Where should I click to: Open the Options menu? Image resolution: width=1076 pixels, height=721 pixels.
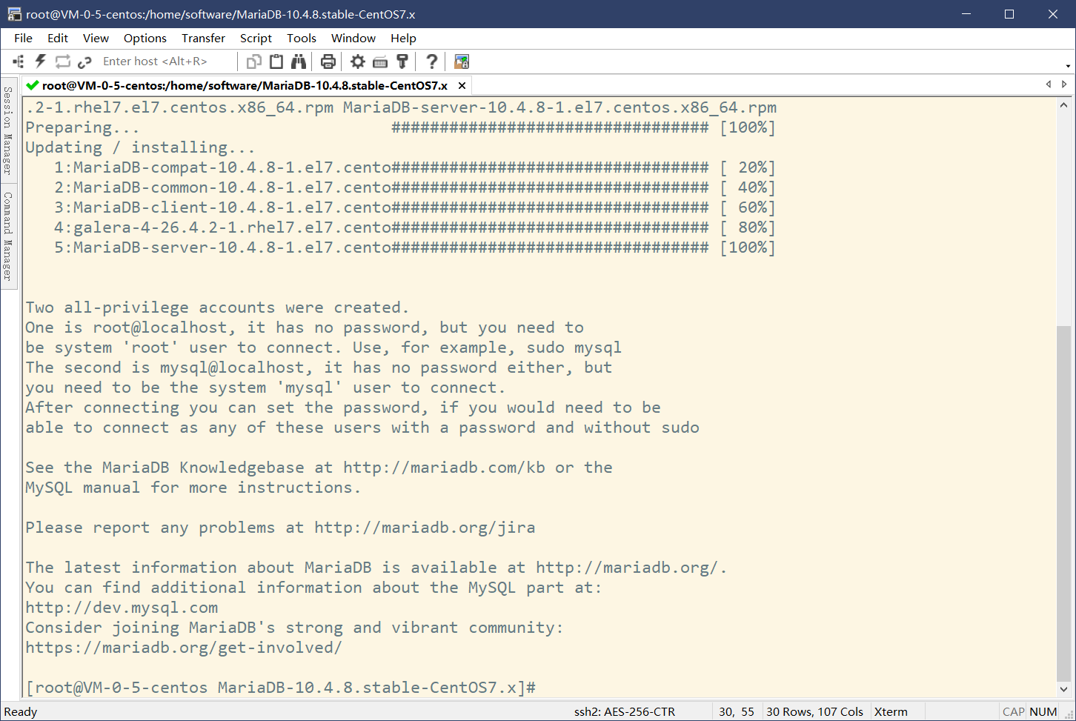[x=145, y=39]
